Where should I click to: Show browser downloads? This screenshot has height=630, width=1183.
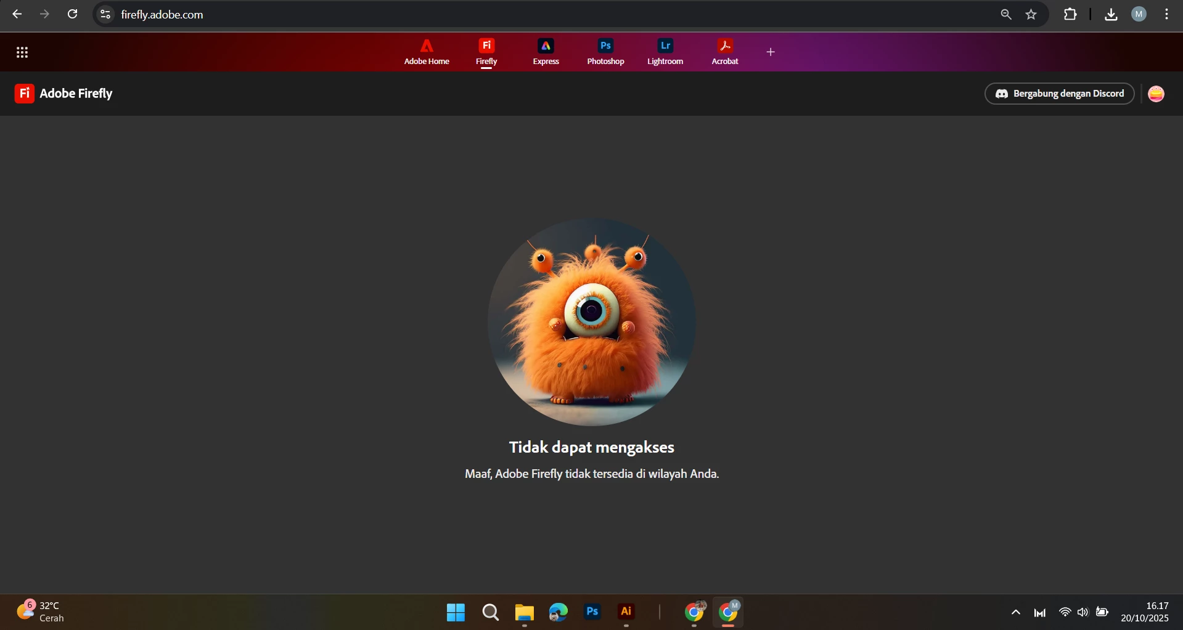(1111, 14)
